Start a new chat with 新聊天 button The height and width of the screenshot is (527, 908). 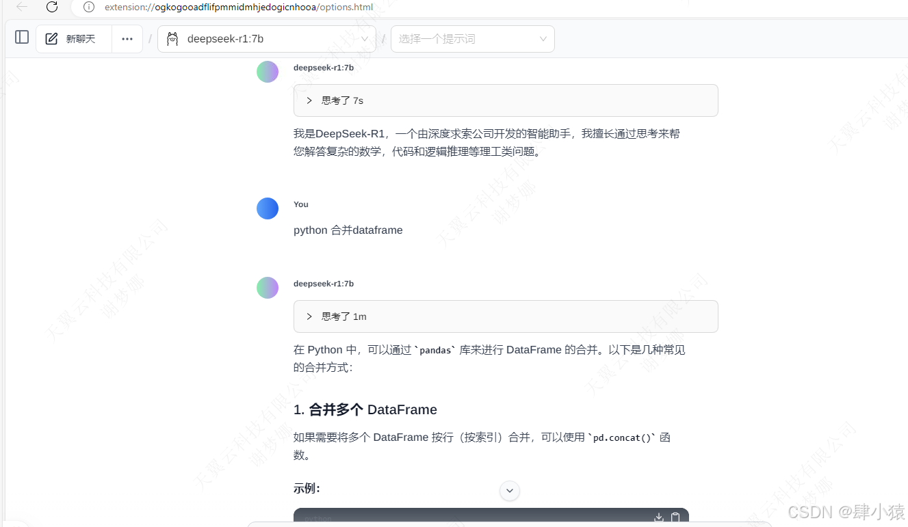74,39
